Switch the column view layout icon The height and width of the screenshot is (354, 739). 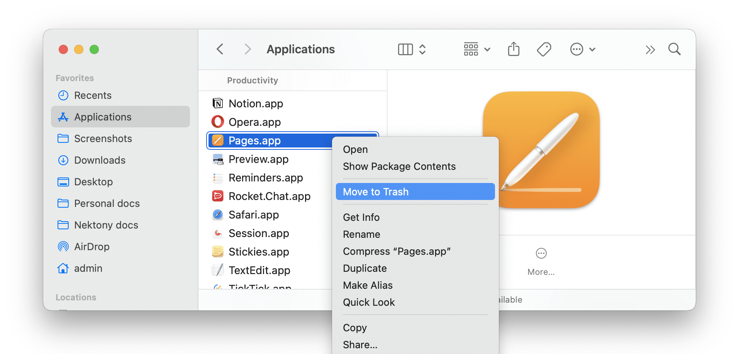tap(405, 49)
